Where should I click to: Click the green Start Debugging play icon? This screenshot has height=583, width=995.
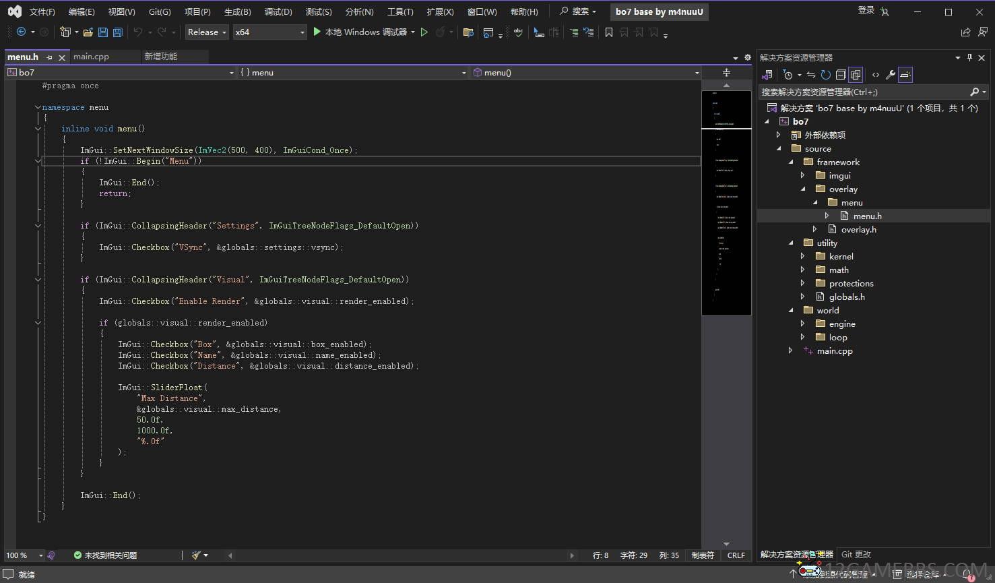click(x=317, y=32)
